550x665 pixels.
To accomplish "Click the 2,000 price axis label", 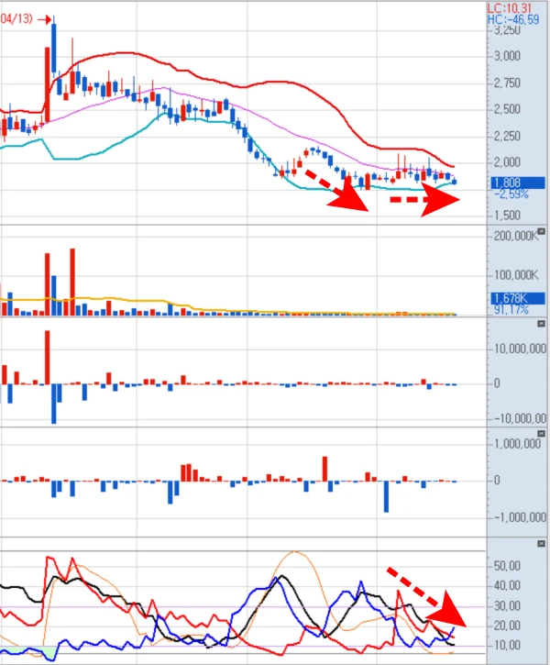I will tap(507, 162).
